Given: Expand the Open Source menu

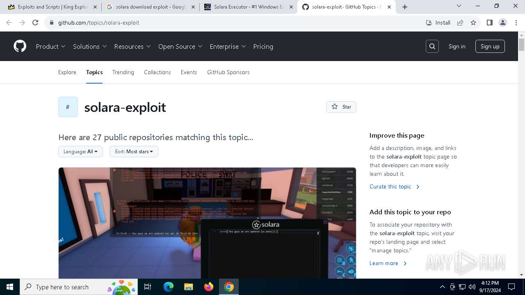Looking at the screenshot, I should pos(180,46).
